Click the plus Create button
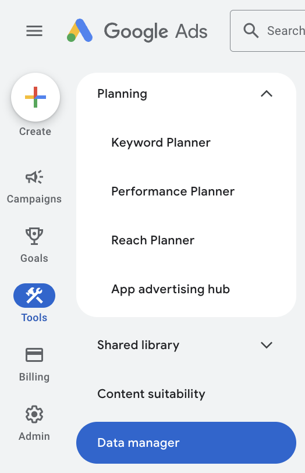This screenshot has width=305, height=473. point(36,97)
